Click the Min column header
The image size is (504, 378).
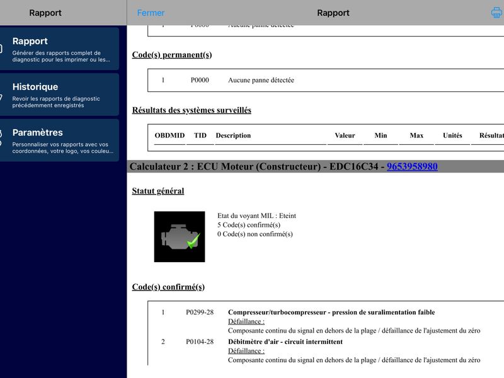(x=381, y=135)
